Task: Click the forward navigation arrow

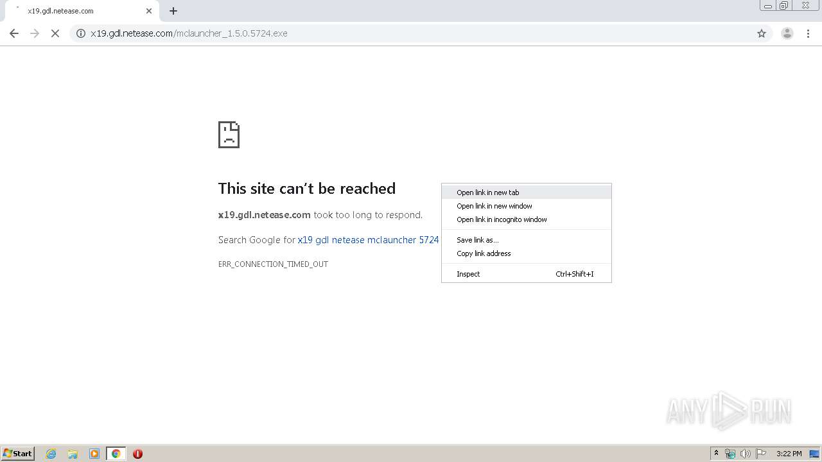Action: pos(35,33)
